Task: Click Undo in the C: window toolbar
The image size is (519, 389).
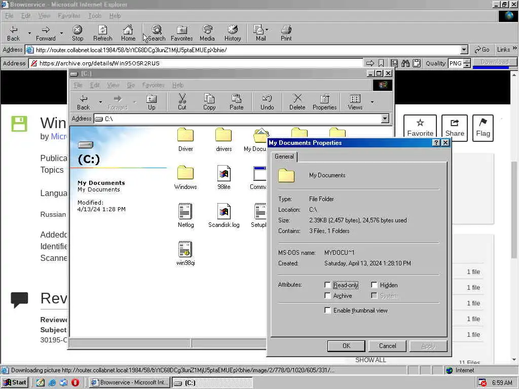Action: pos(267,102)
